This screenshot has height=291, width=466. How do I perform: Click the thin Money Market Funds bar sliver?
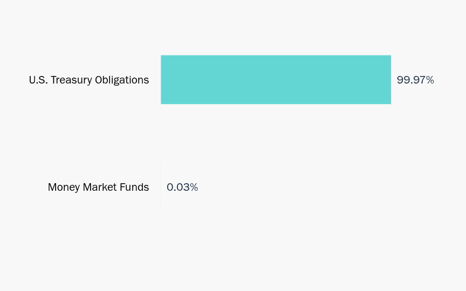[x=161, y=187]
